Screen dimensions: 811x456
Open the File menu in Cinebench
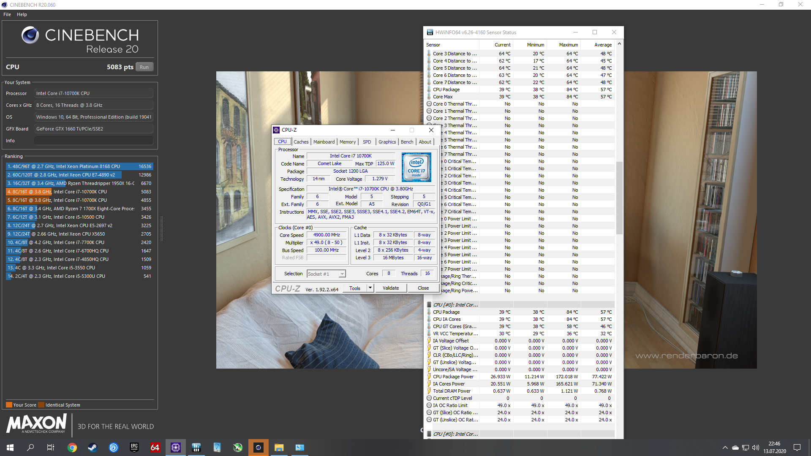click(x=7, y=14)
